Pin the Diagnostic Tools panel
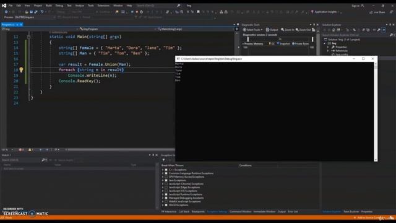This screenshot has height=223, width=396. [x=314, y=25]
